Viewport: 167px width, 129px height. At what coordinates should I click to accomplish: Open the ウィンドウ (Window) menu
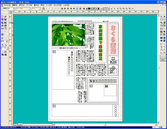tap(57, 5)
